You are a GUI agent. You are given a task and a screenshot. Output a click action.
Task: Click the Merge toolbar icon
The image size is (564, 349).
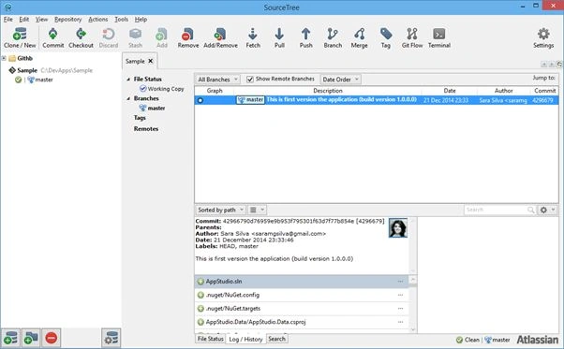point(360,37)
